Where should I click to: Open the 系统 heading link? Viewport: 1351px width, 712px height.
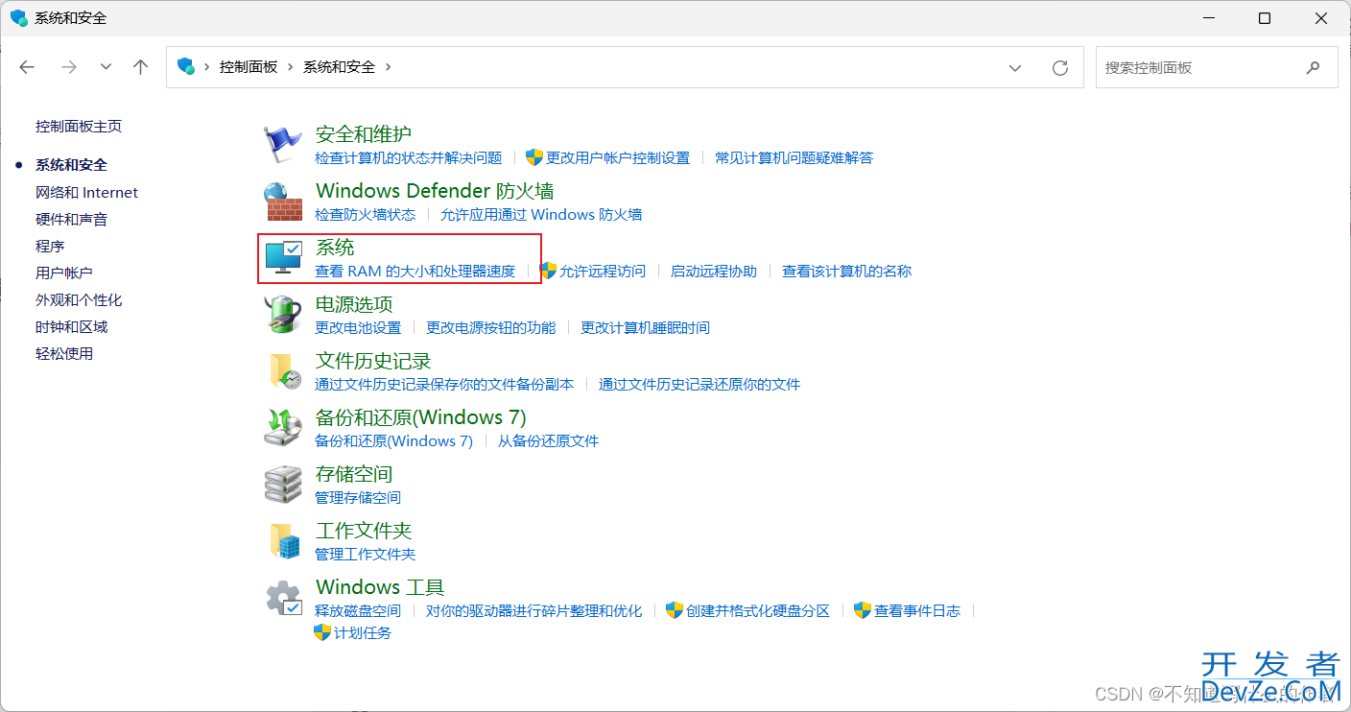(x=335, y=247)
